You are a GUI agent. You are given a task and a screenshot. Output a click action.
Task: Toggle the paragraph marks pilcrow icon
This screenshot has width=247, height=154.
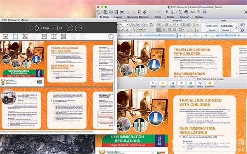[166, 12]
